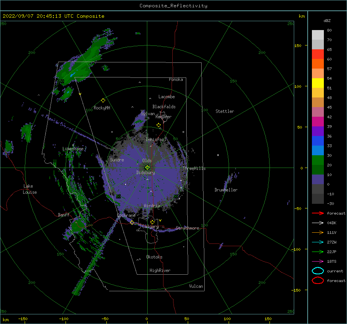The height and width of the screenshot is (324, 347).
Task: Click the bright green swatch in dBZ scale
Action: (318, 160)
